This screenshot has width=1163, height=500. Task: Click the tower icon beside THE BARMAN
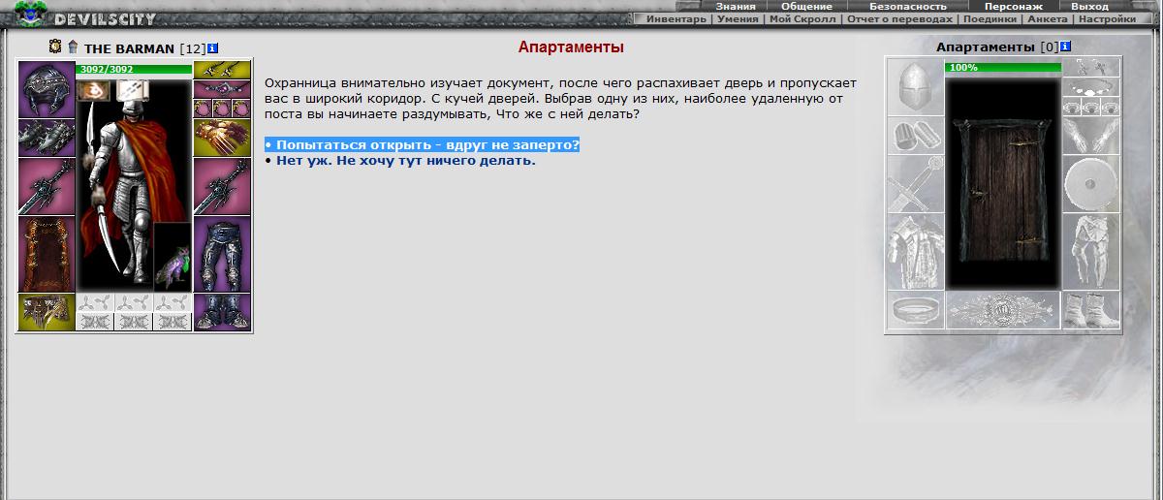[x=73, y=47]
